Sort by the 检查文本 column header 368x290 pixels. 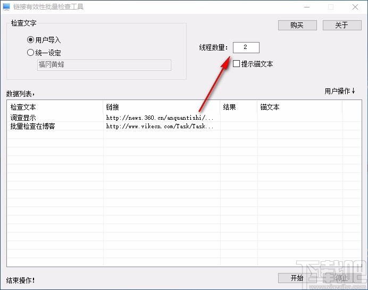point(55,107)
